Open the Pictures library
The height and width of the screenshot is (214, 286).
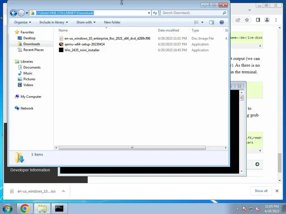pos(29,79)
